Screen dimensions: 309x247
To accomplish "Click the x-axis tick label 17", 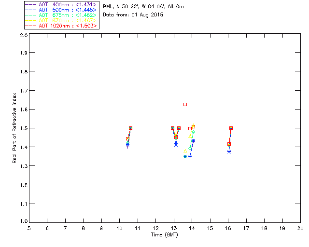I will click(x=246, y=228).
